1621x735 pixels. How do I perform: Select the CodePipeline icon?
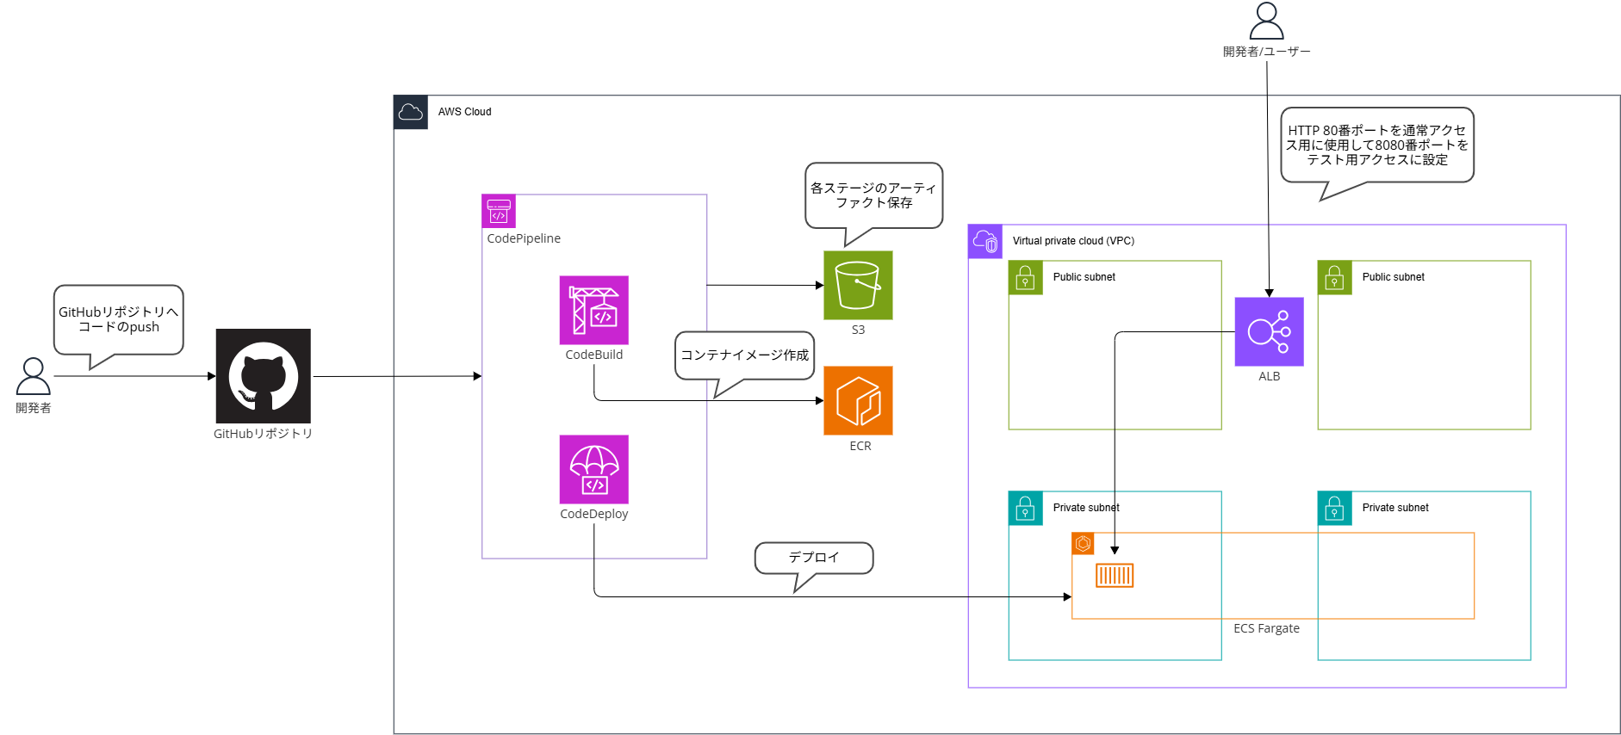point(499,211)
